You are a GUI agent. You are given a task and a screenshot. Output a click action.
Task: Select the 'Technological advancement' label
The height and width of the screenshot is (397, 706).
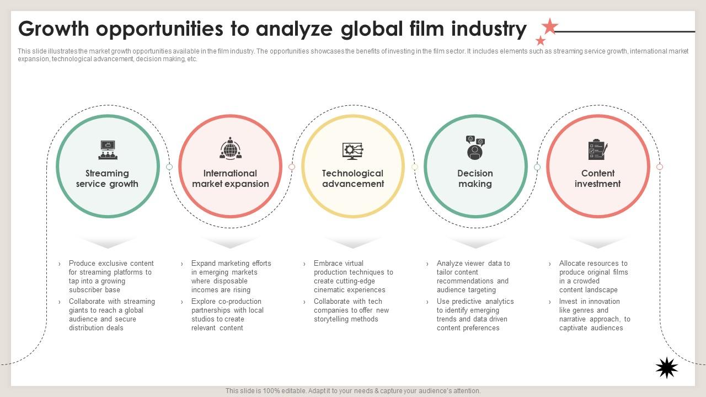(x=353, y=179)
